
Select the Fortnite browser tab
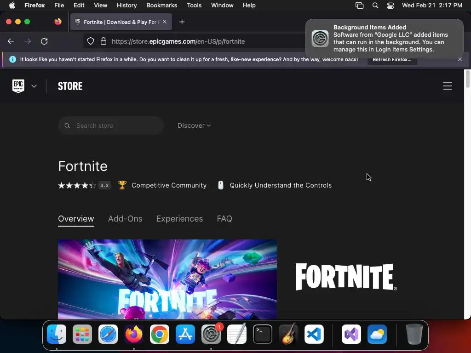(121, 22)
